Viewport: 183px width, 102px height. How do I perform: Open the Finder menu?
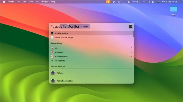click(x=11, y=2)
